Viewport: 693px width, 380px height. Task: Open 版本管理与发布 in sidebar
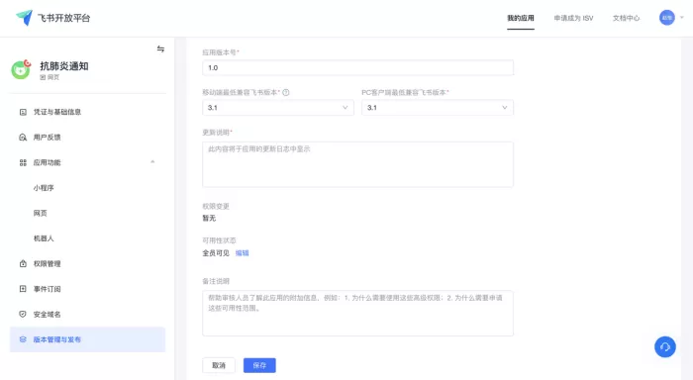(87, 339)
